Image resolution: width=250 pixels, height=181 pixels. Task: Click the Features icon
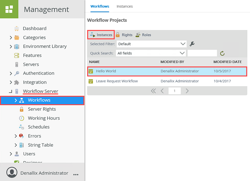17,56
